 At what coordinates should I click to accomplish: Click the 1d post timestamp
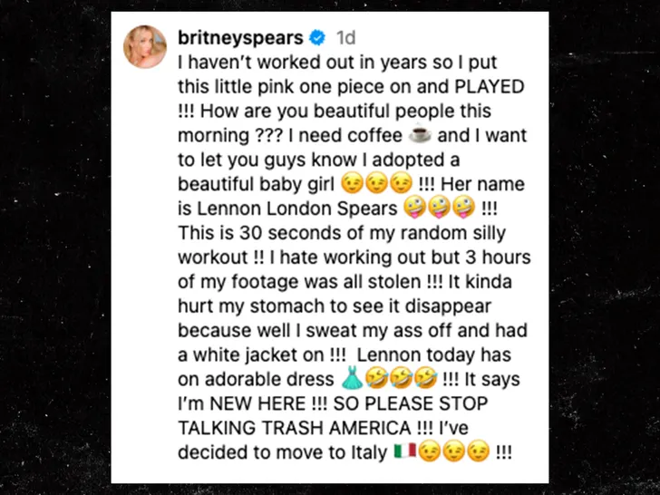346,38
